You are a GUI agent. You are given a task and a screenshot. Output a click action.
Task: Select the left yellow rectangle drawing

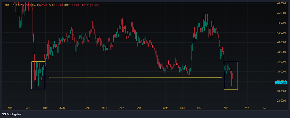coord(38,61)
